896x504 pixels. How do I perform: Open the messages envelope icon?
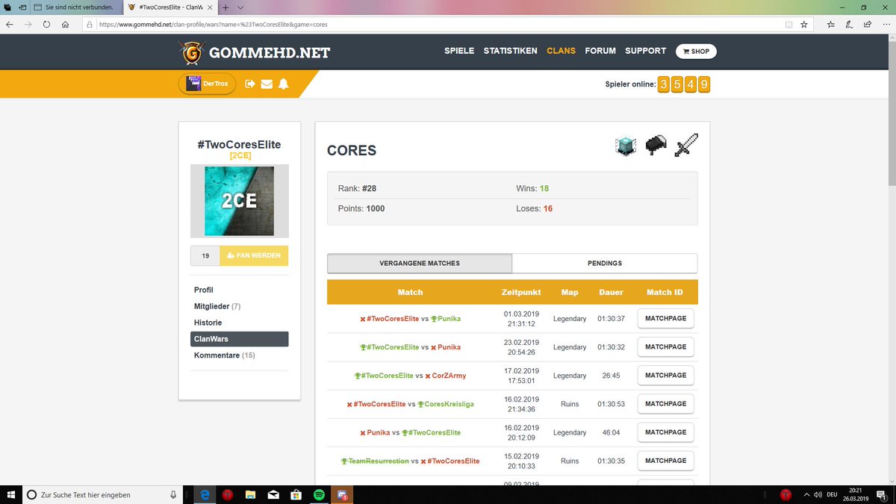coord(267,84)
